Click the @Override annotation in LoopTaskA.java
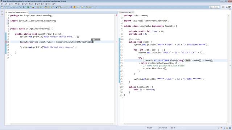232x130 pixels. click(x=134, y=39)
